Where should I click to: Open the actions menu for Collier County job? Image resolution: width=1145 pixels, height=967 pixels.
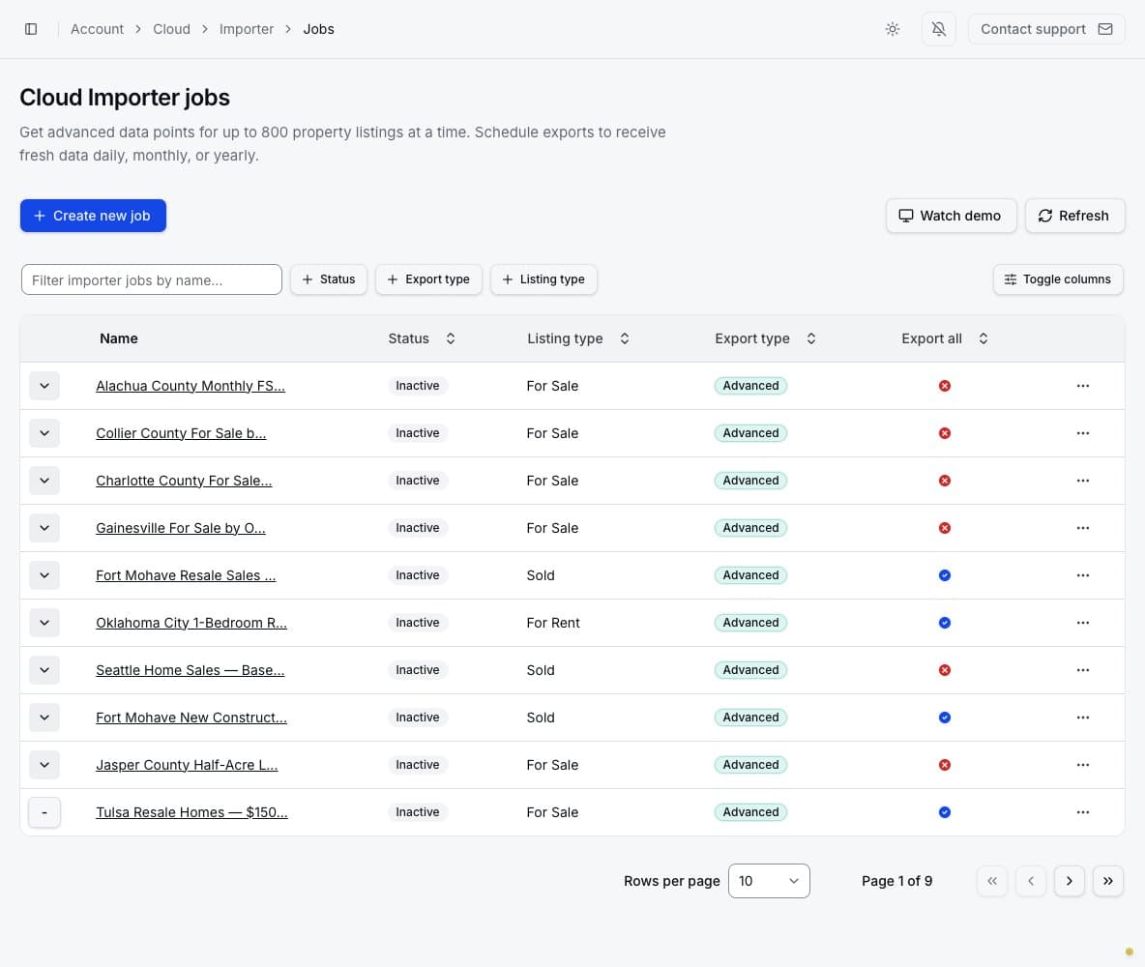click(x=1082, y=433)
